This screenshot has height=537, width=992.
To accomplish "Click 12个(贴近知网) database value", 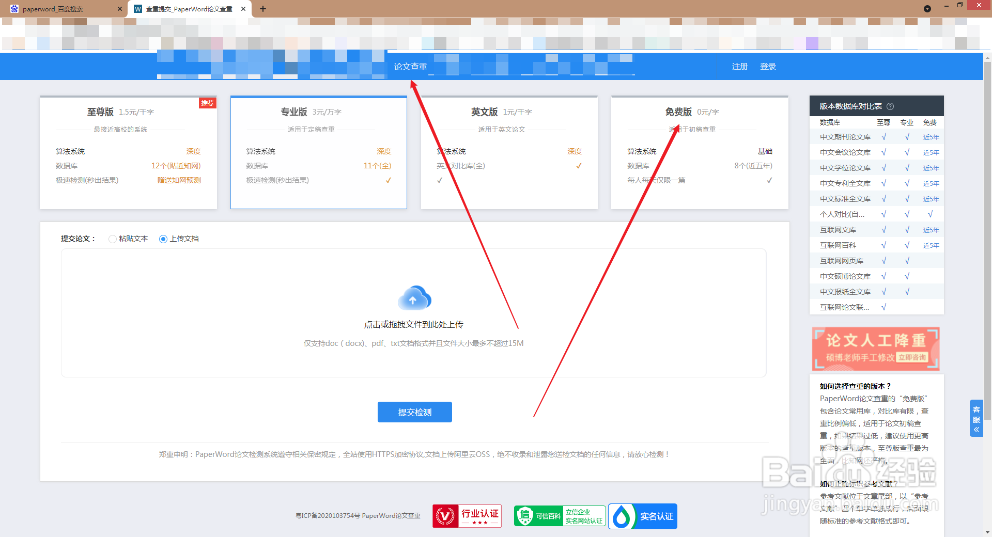I will pos(176,166).
